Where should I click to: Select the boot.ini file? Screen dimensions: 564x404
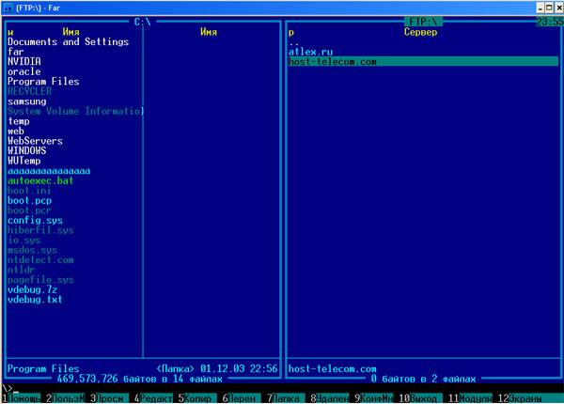[29, 191]
